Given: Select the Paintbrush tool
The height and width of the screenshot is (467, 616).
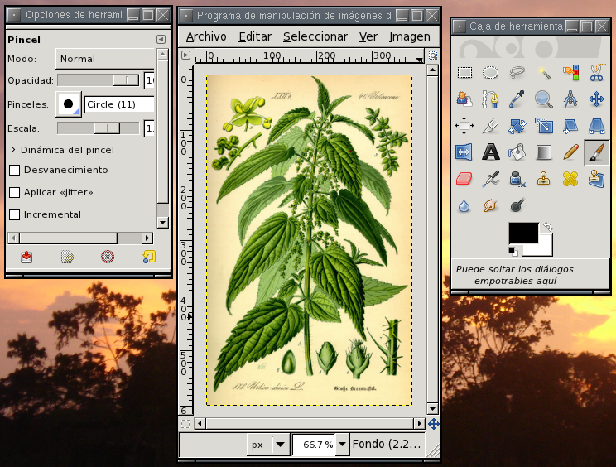Looking at the screenshot, I should point(596,152).
